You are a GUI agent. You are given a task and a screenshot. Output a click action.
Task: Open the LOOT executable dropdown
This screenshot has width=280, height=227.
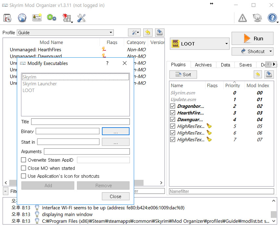click(199, 44)
